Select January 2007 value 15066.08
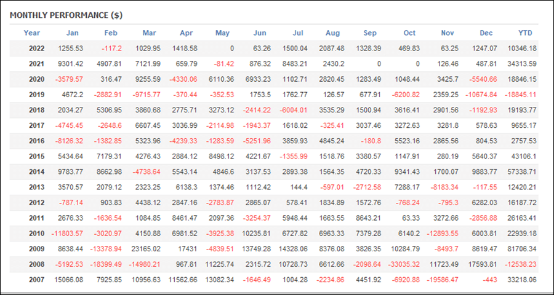554x295 pixels. tap(68, 280)
